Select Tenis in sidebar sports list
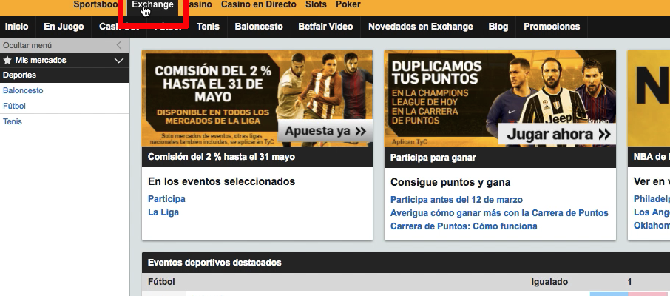Image resolution: width=670 pixels, height=296 pixels. tap(13, 121)
